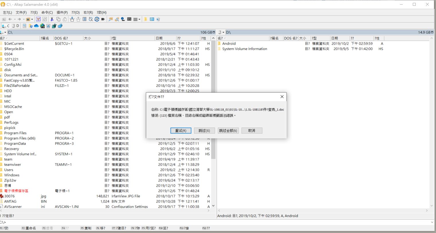Open the FTP client globe icon
Screen dimensions: 436x233
tap(42, 26)
